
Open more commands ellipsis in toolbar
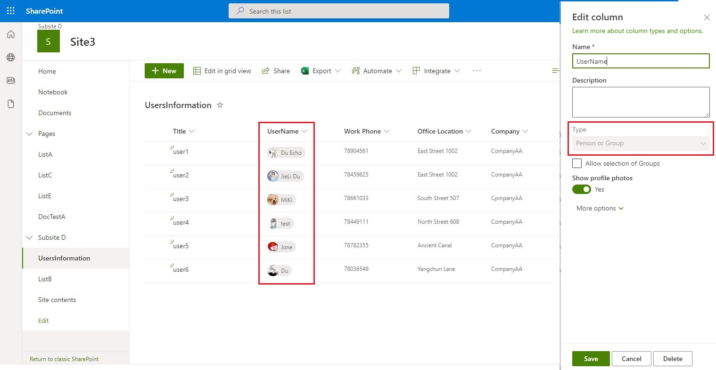tap(477, 71)
